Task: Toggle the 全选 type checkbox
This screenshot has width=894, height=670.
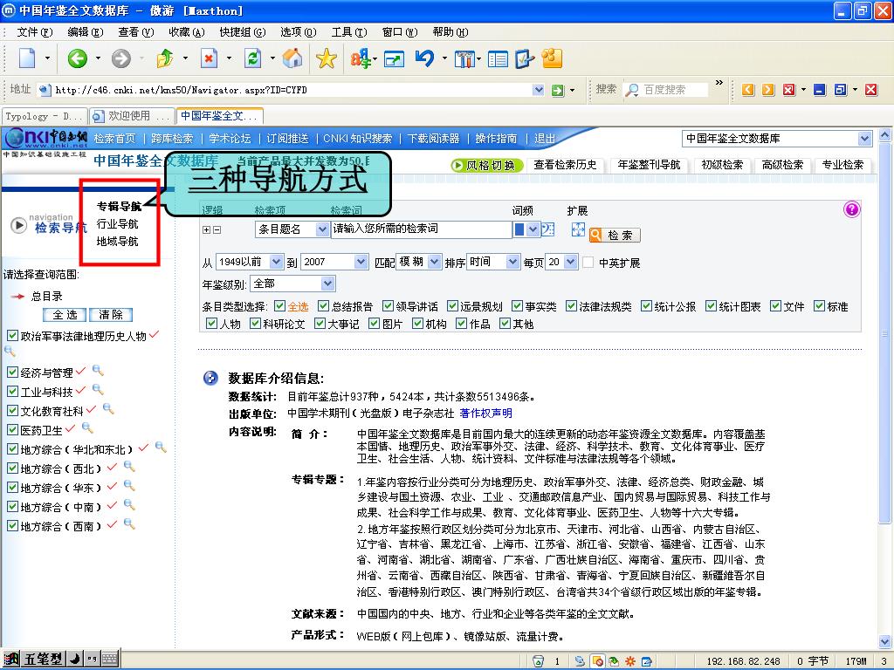Action: (x=279, y=306)
